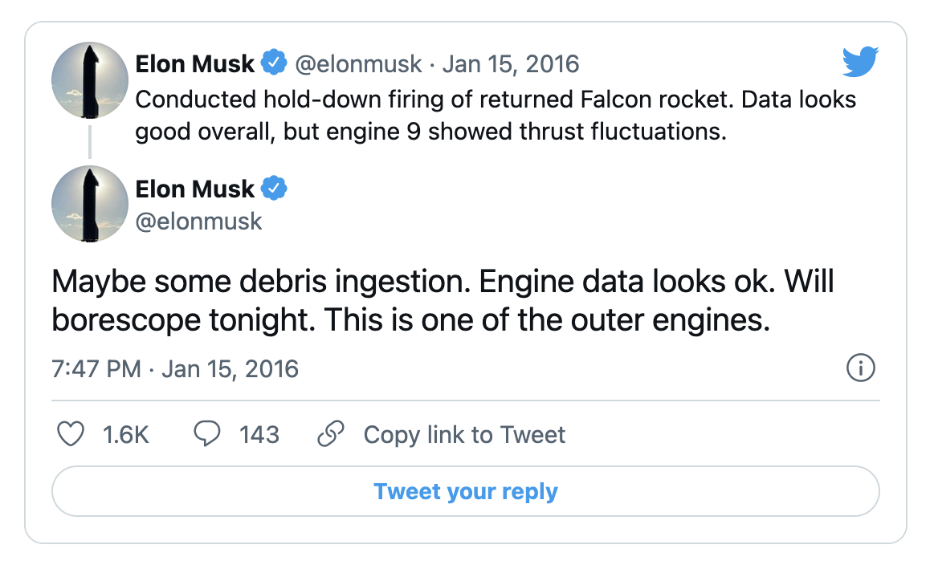Open the info icon on the tweet
The height and width of the screenshot is (565, 930).
tap(861, 368)
